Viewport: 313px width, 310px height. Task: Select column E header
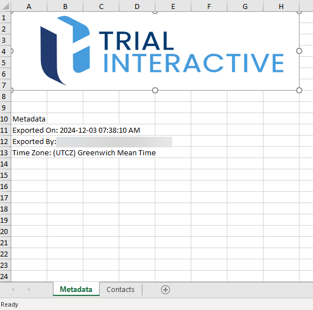pos(173,6)
